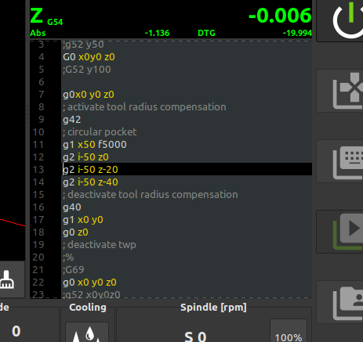Click the Z axis position readout -0.006
Viewport: 363px width, 342px height.
tap(280, 16)
